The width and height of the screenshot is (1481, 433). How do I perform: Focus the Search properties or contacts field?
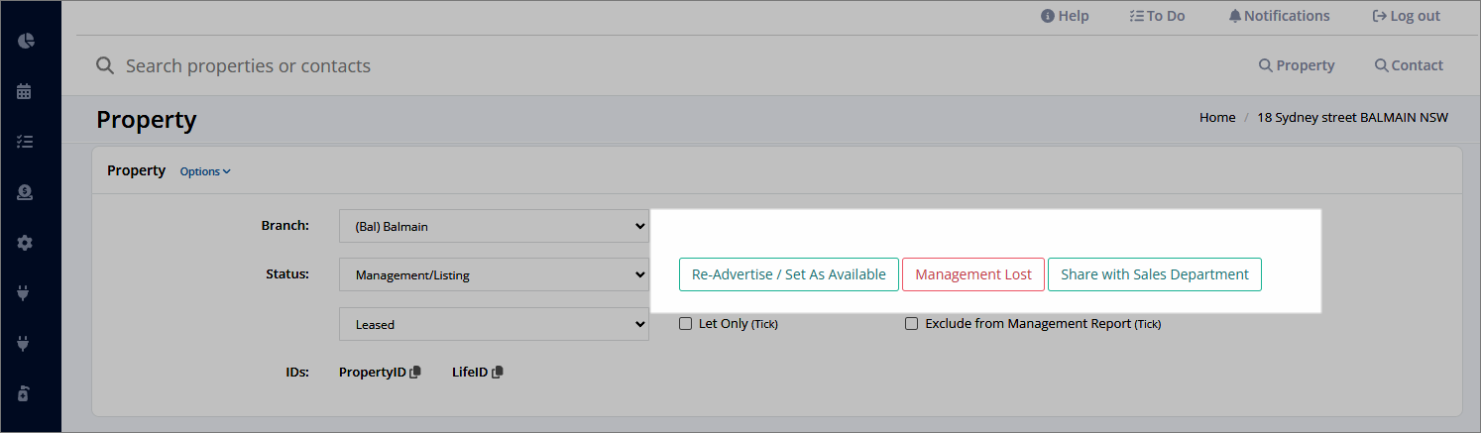(x=248, y=66)
